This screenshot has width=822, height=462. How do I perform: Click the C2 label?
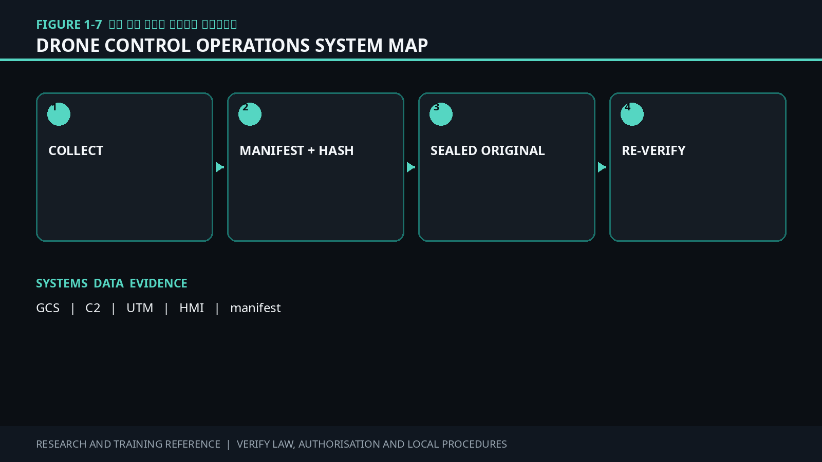[x=93, y=307]
